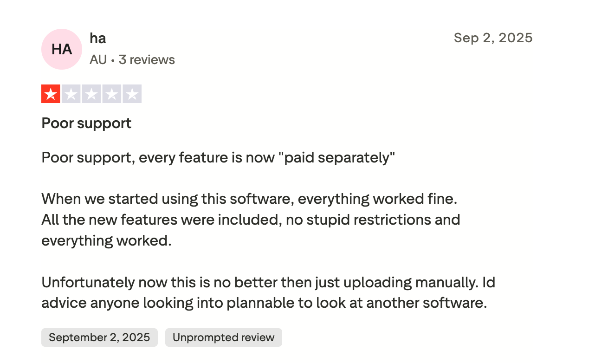Click the second gray star
Image resolution: width=595 pixels, height=363 pixels.
[x=71, y=94]
